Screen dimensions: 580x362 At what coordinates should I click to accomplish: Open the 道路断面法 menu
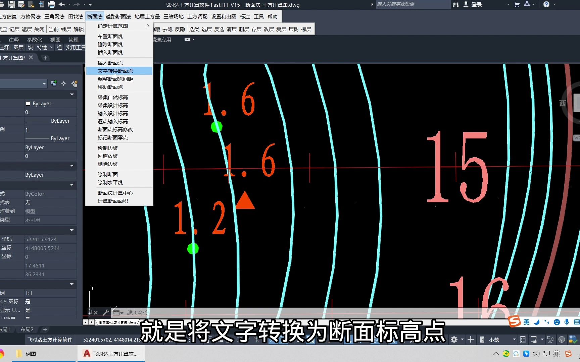tap(118, 16)
